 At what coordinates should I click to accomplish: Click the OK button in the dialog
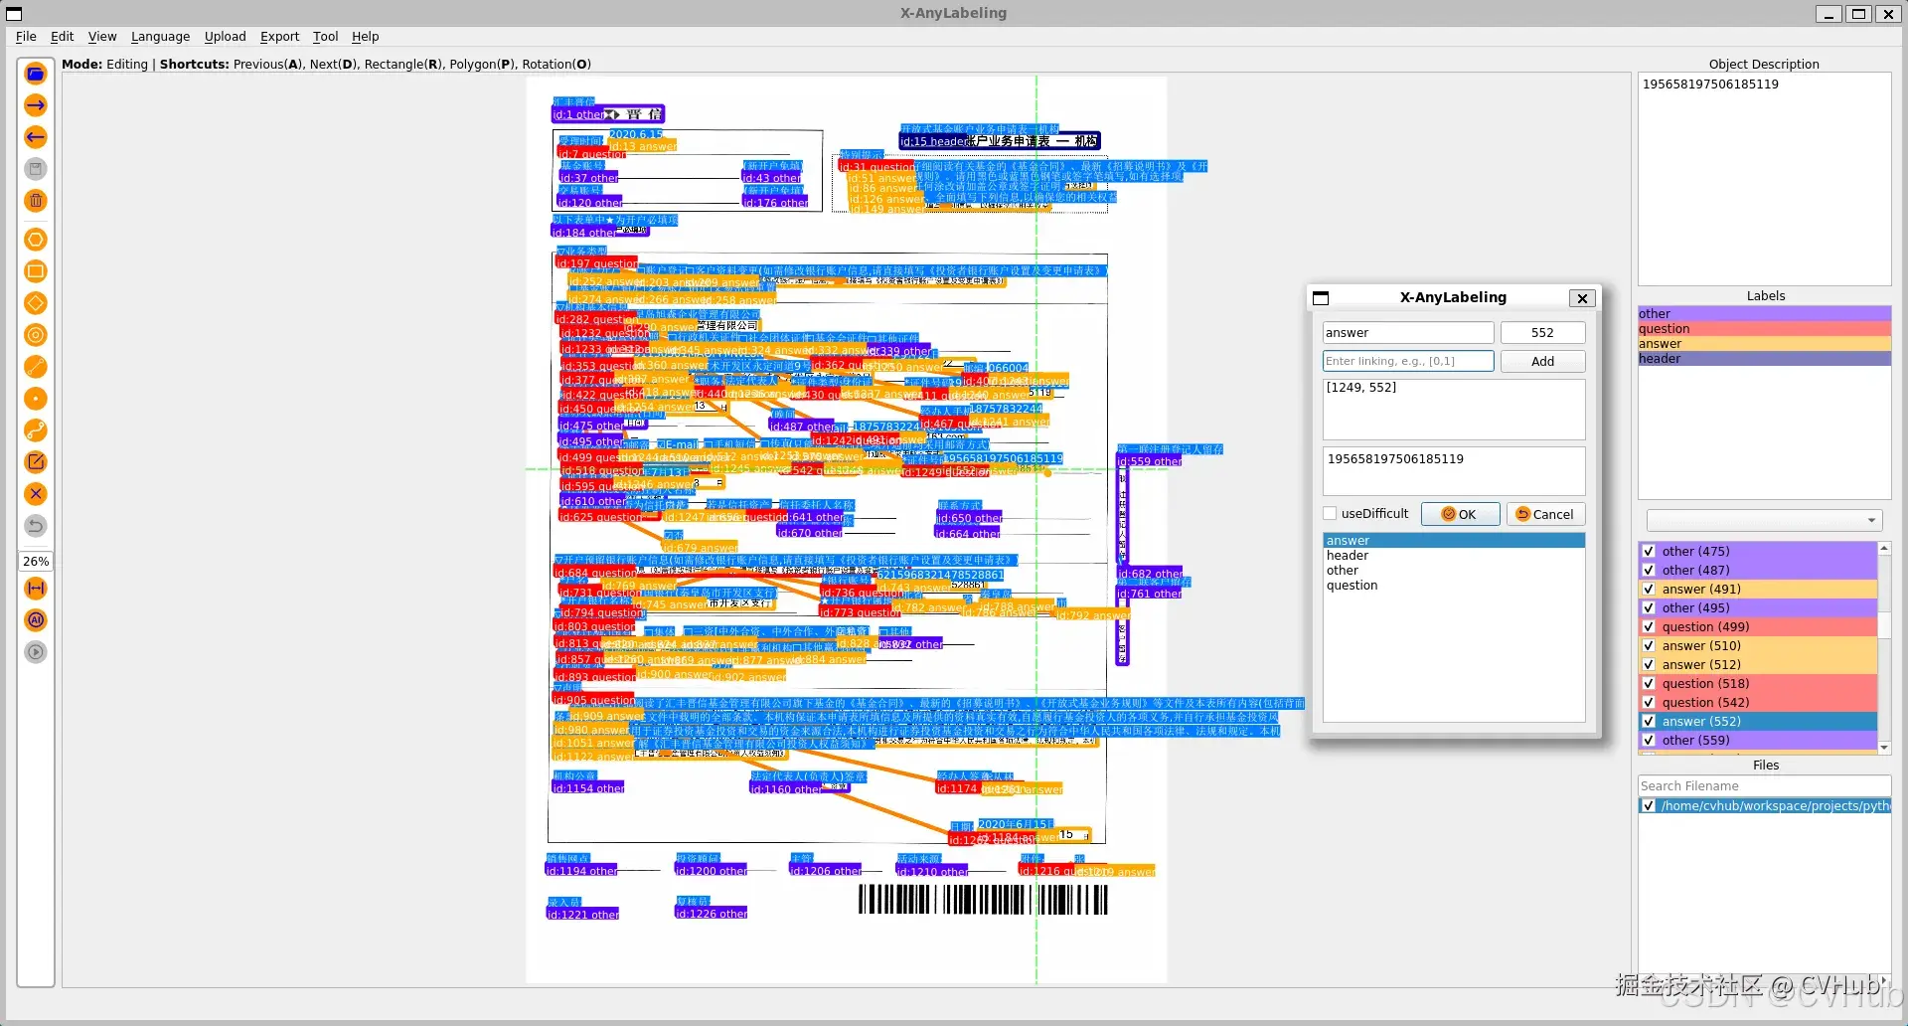(x=1460, y=514)
